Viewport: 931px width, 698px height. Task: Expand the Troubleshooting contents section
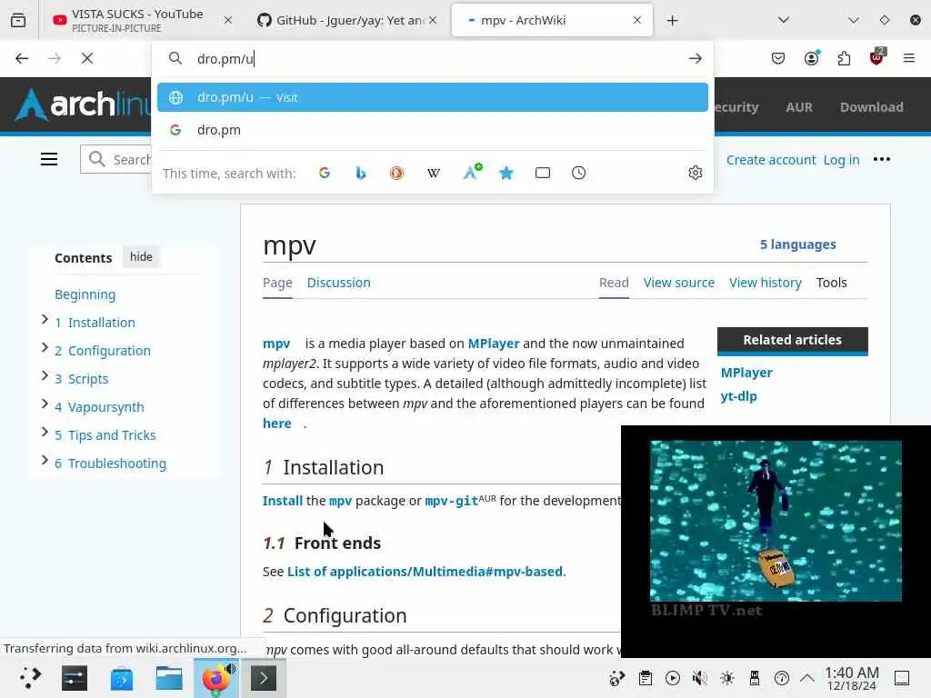45,460
